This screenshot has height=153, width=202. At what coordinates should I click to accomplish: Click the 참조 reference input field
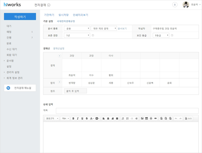point(76,91)
